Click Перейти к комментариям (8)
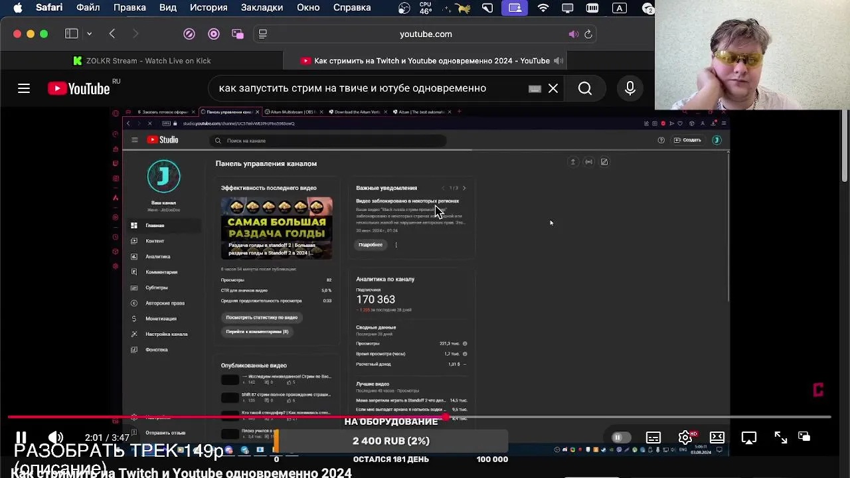The image size is (850, 478). point(257,332)
